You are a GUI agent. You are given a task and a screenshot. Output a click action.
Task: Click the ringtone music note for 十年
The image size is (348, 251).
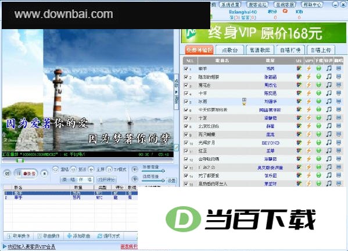(x=329, y=93)
